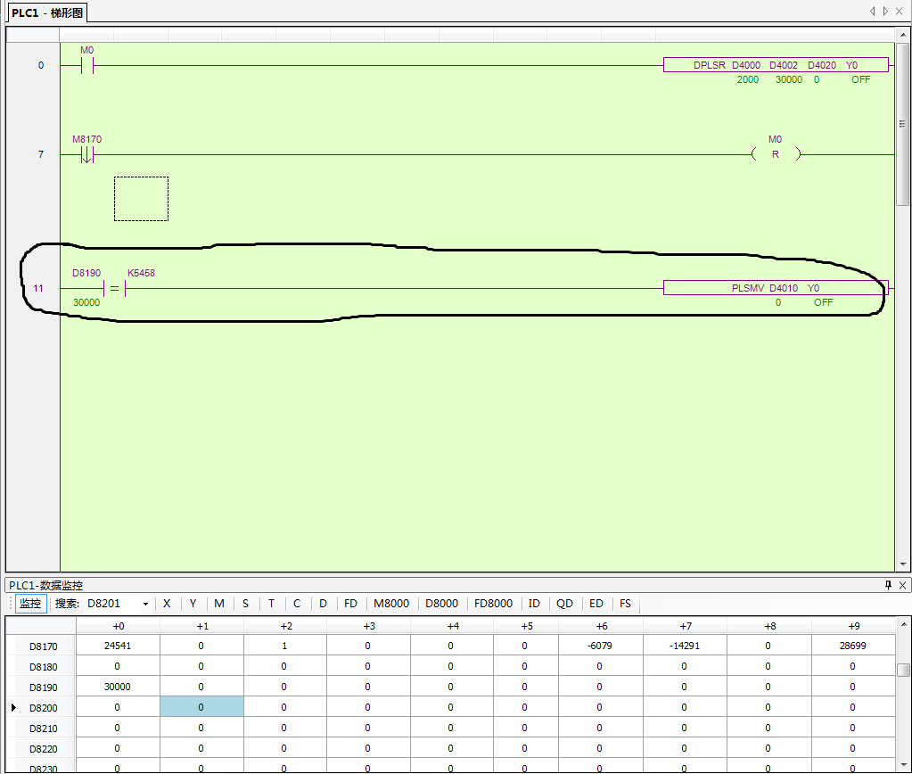Open the search address dropdown
This screenshot has width=912, height=774.
pyautogui.click(x=145, y=605)
